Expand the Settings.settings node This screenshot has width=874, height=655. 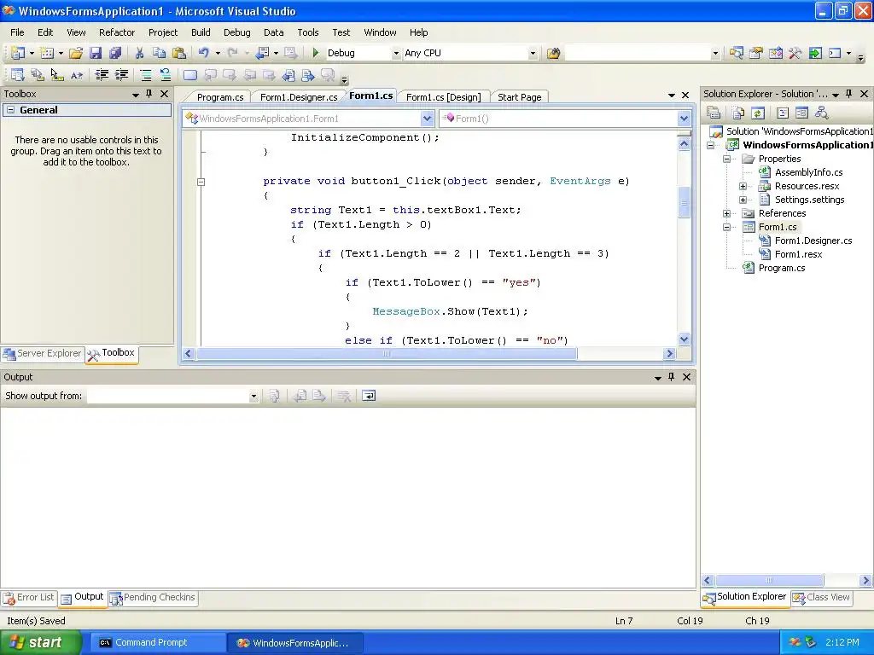[743, 200]
